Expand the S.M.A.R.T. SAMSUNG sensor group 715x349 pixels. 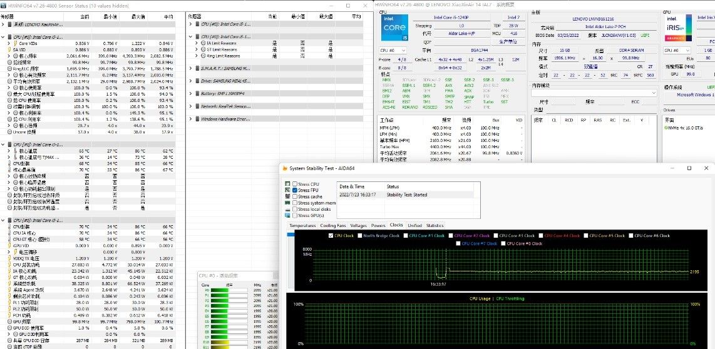click(191, 68)
